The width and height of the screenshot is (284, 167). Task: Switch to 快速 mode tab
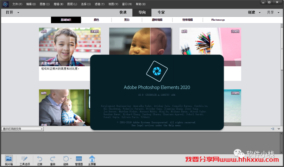pyautogui.click(x=123, y=12)
